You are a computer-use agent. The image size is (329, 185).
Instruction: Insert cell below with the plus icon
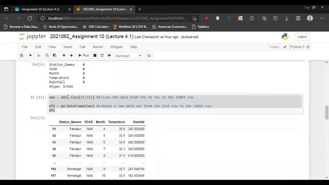pos(30,55)
